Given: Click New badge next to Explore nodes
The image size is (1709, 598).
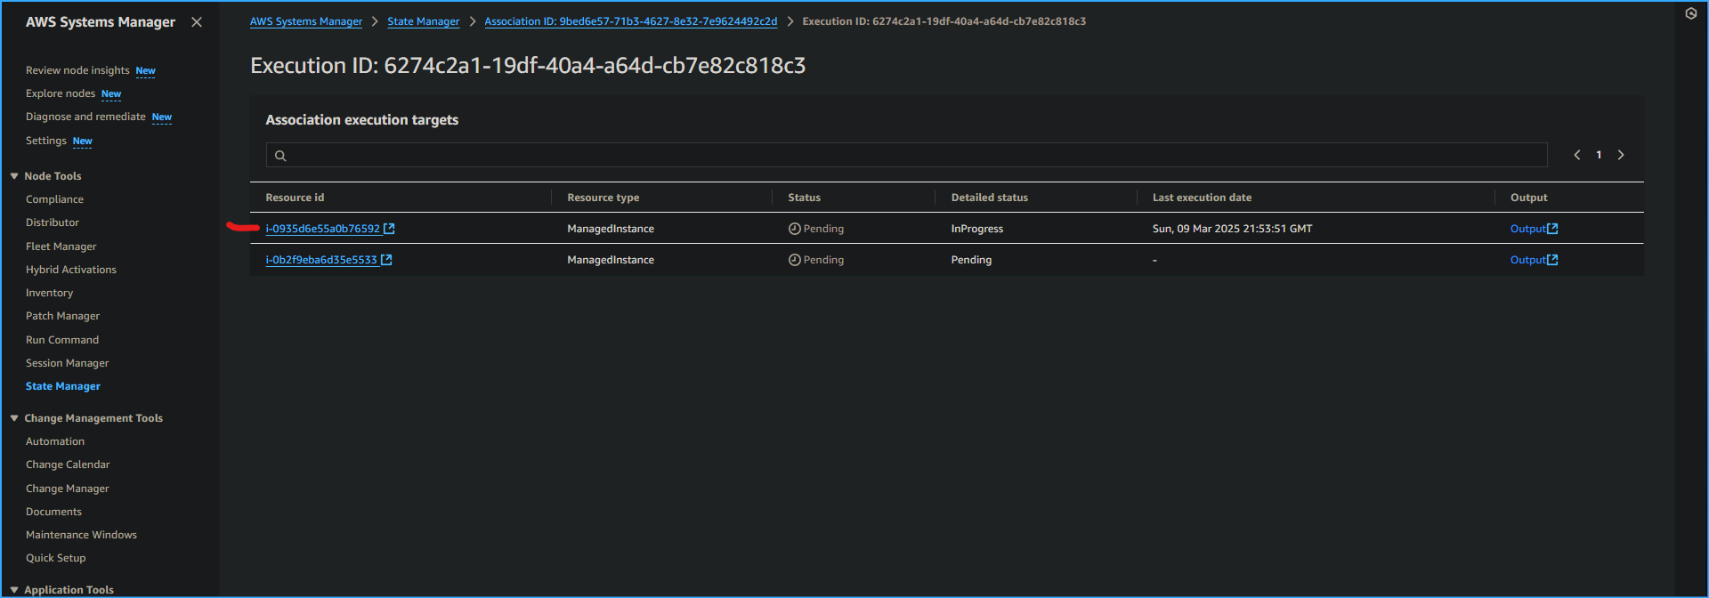Looking at the screenshot, I should pos(111,94).
